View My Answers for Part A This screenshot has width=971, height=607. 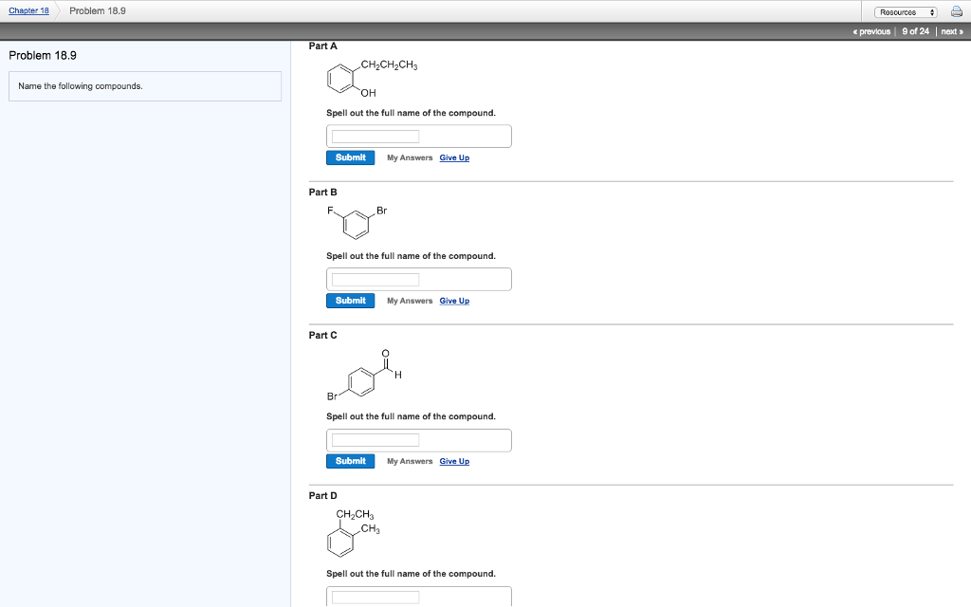(408, 157)
